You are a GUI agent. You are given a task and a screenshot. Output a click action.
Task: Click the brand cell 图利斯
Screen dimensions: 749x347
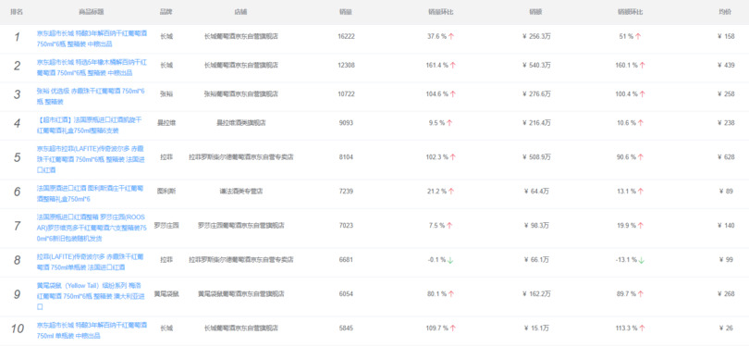point(166,192)
